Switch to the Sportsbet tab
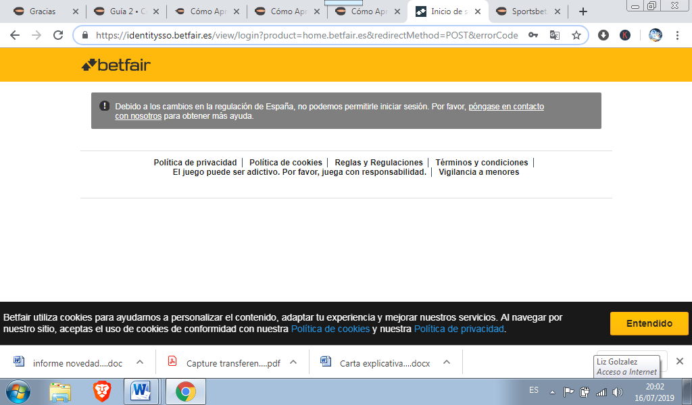 coord(528,11)
